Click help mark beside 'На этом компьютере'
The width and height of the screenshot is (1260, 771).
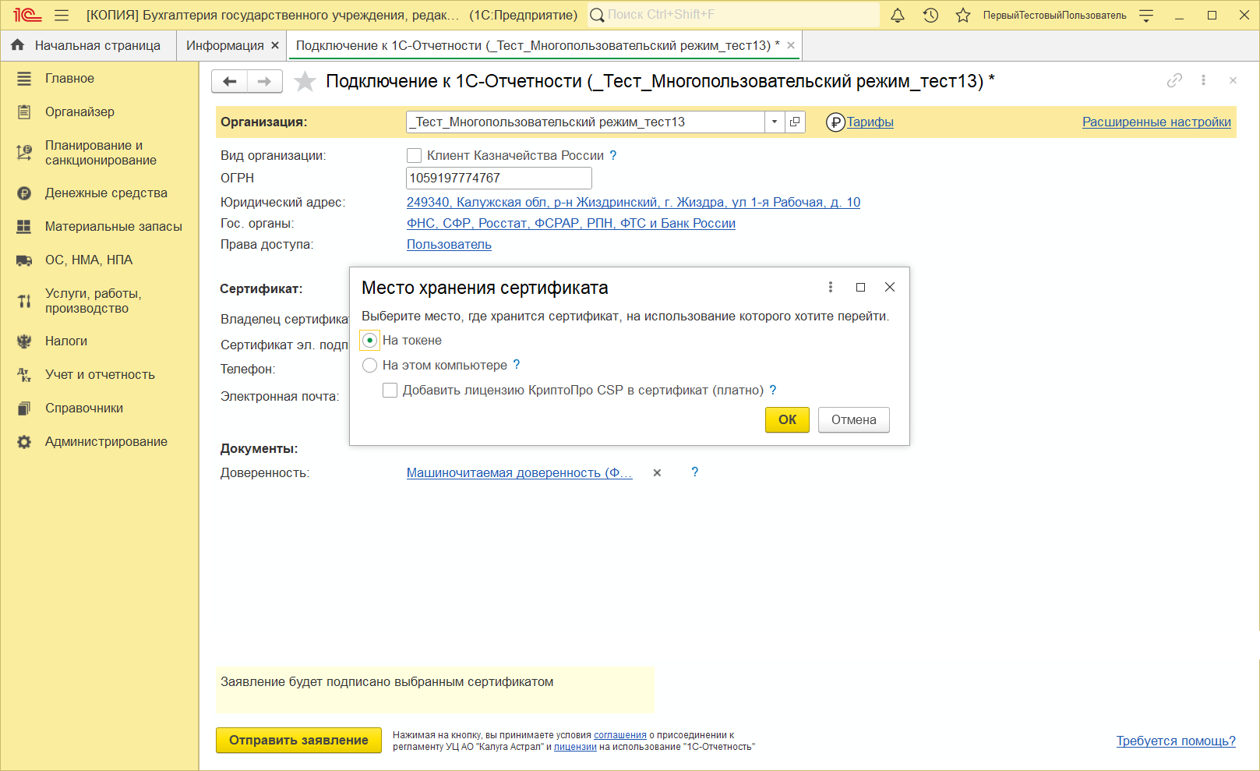tap(516, 365)
